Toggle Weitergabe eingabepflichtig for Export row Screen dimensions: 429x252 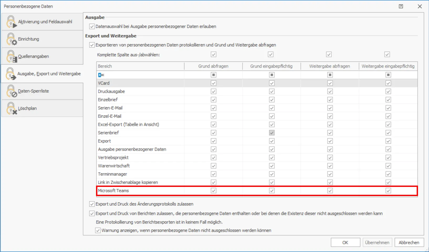[388, 141]
